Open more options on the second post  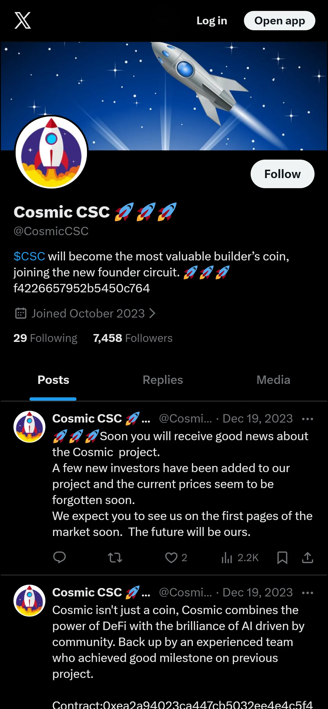pyautogui.click(x=308, y=593)
